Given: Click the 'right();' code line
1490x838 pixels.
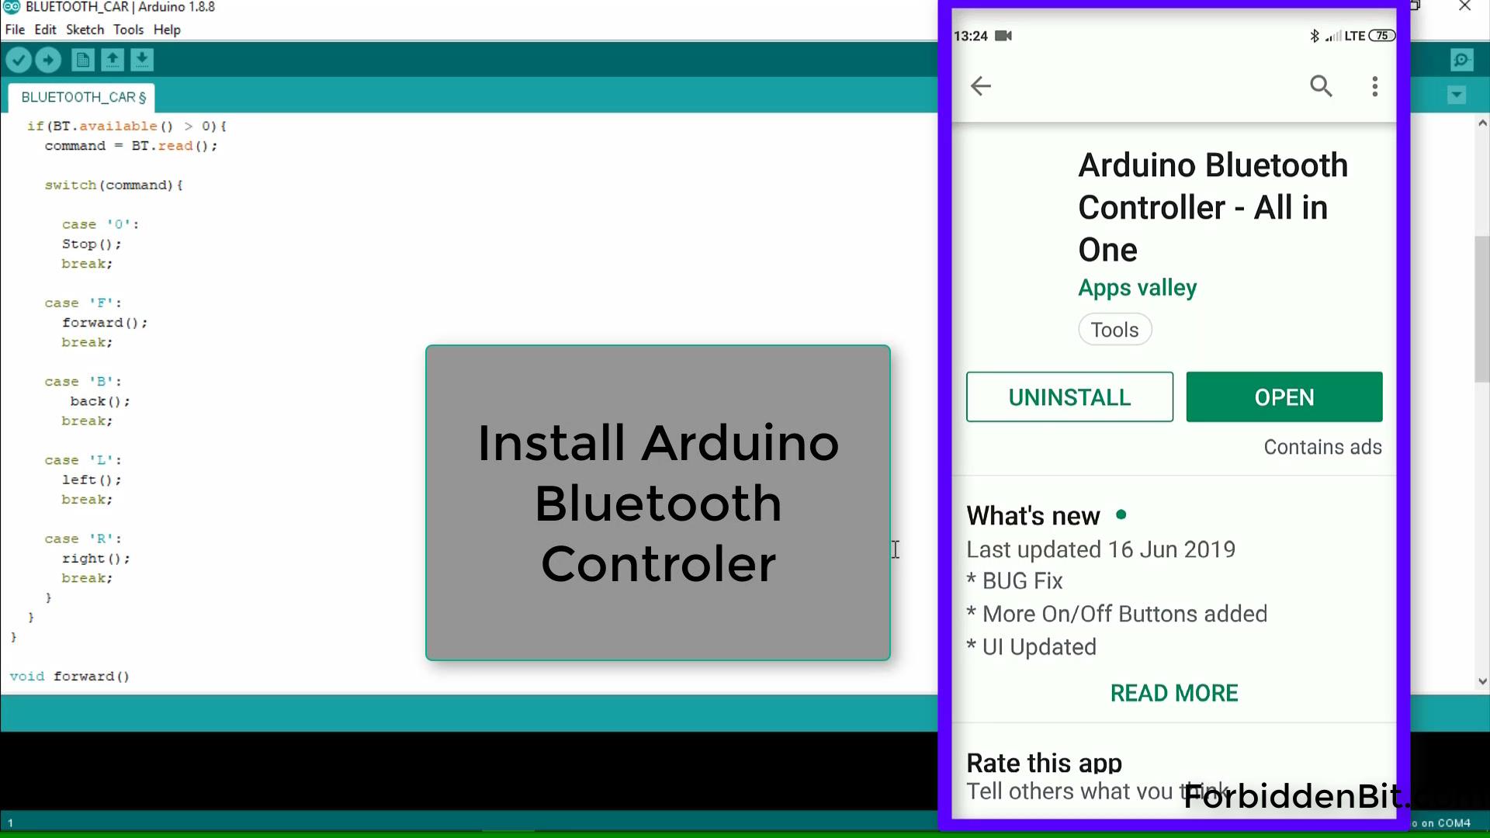Looking at the screenshot, I should pos(96,559).
